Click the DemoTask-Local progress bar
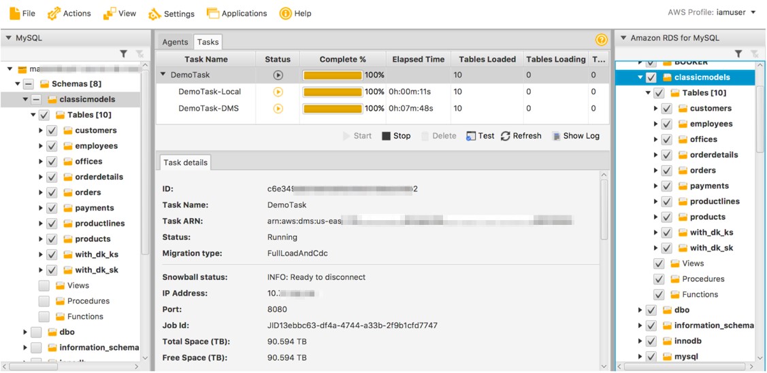 point(333,92)
